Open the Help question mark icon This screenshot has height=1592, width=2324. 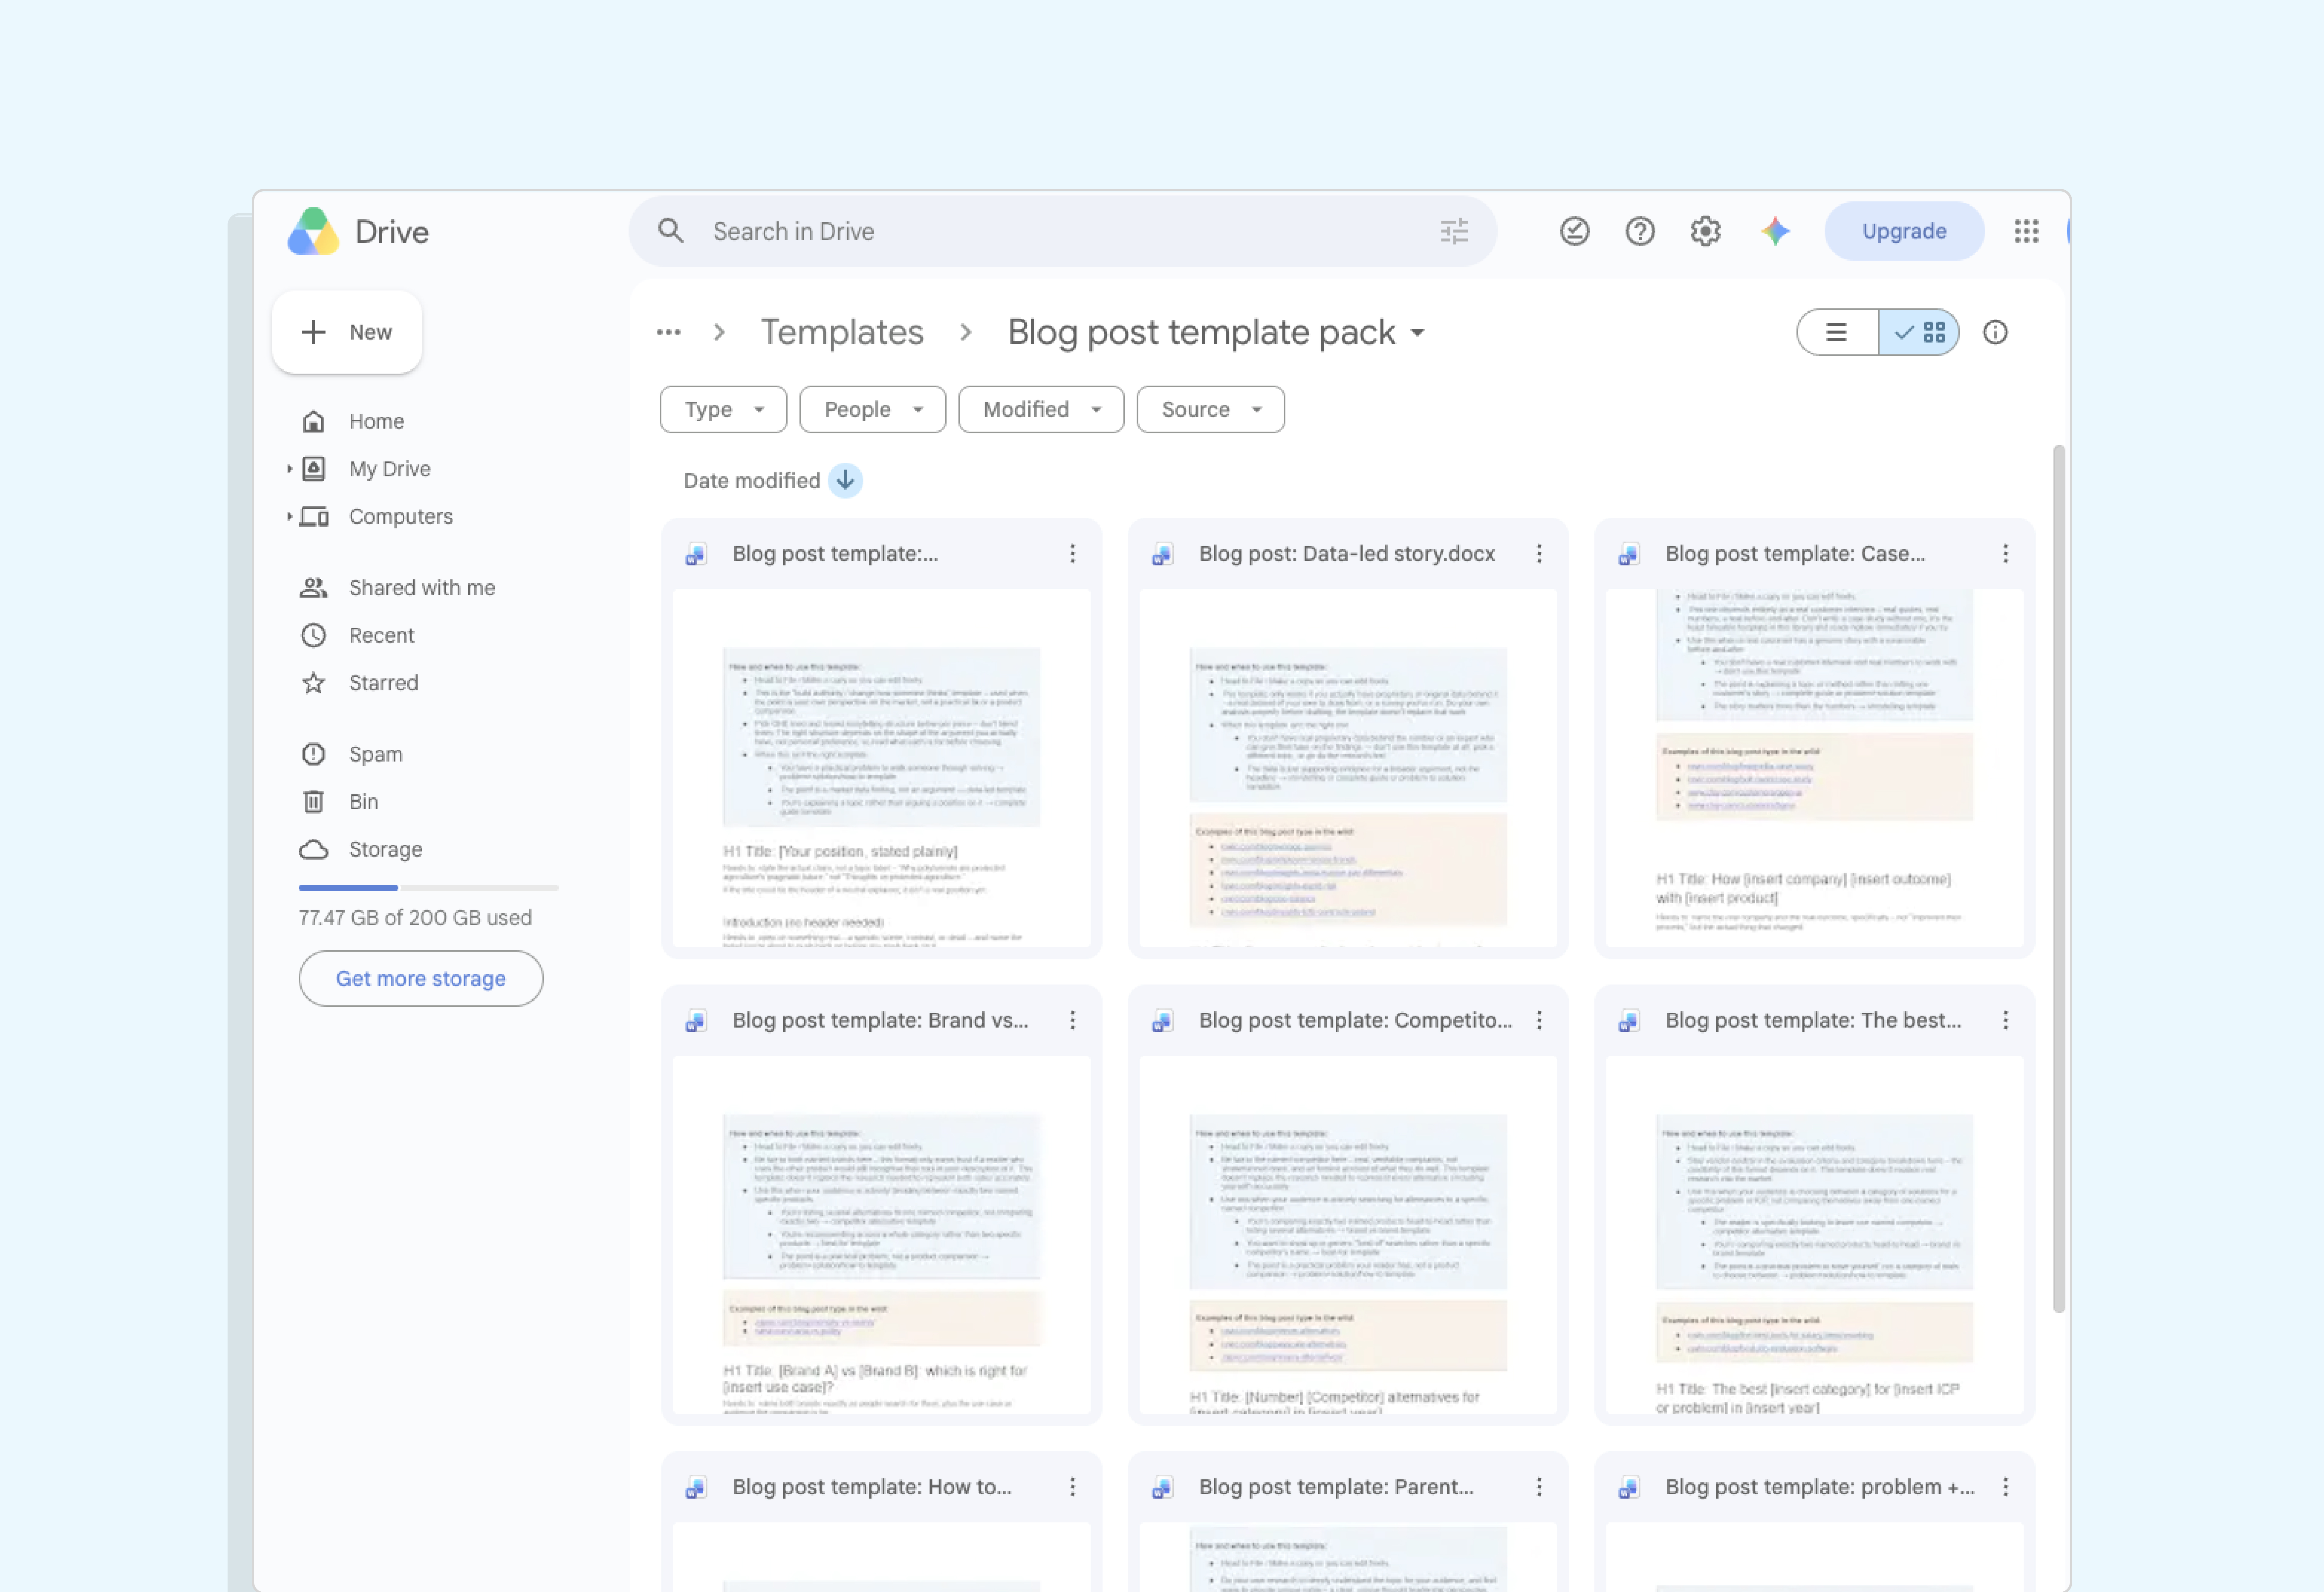point(1639,231)
